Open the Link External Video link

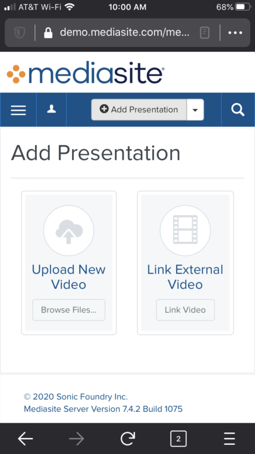[x=185, y=277]
